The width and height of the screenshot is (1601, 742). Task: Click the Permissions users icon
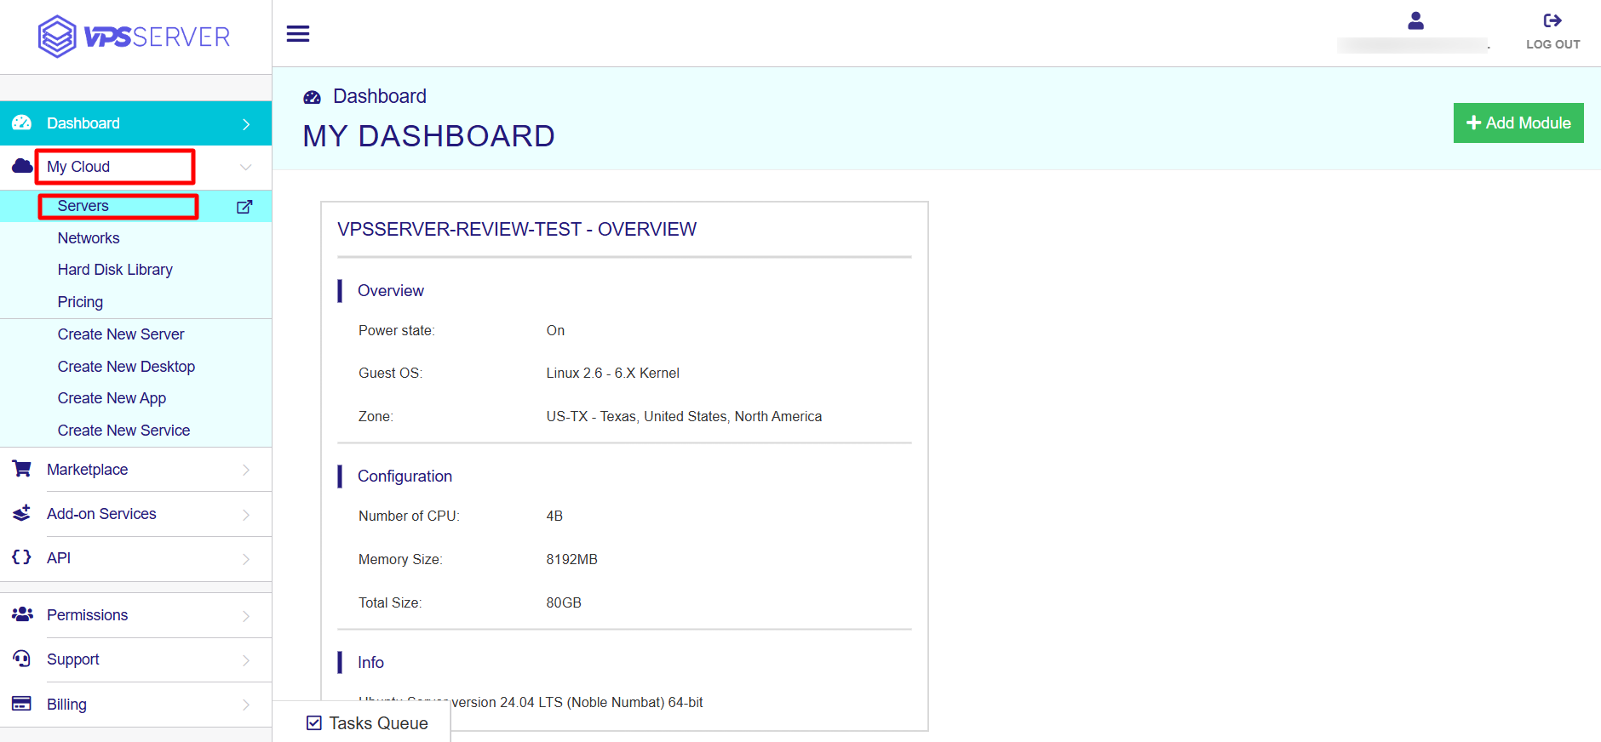click(x=22, y=614)
